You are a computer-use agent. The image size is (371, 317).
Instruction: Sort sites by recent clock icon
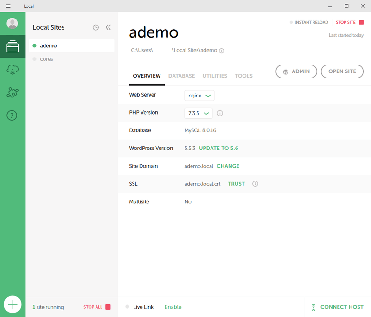pyautogui.click(x=96, y=27)
